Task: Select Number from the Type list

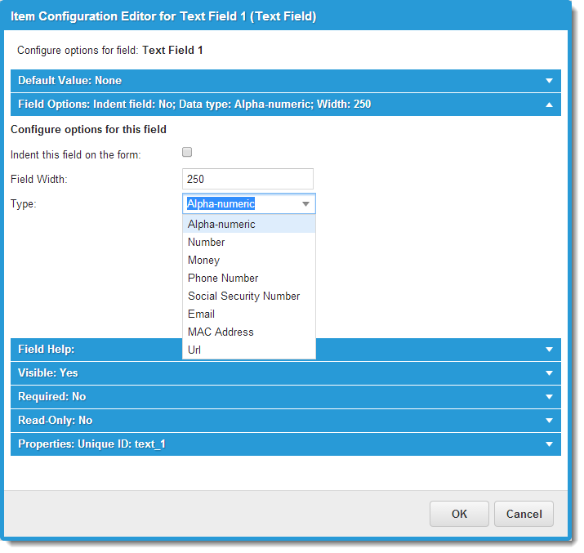Action: [206, 243]
